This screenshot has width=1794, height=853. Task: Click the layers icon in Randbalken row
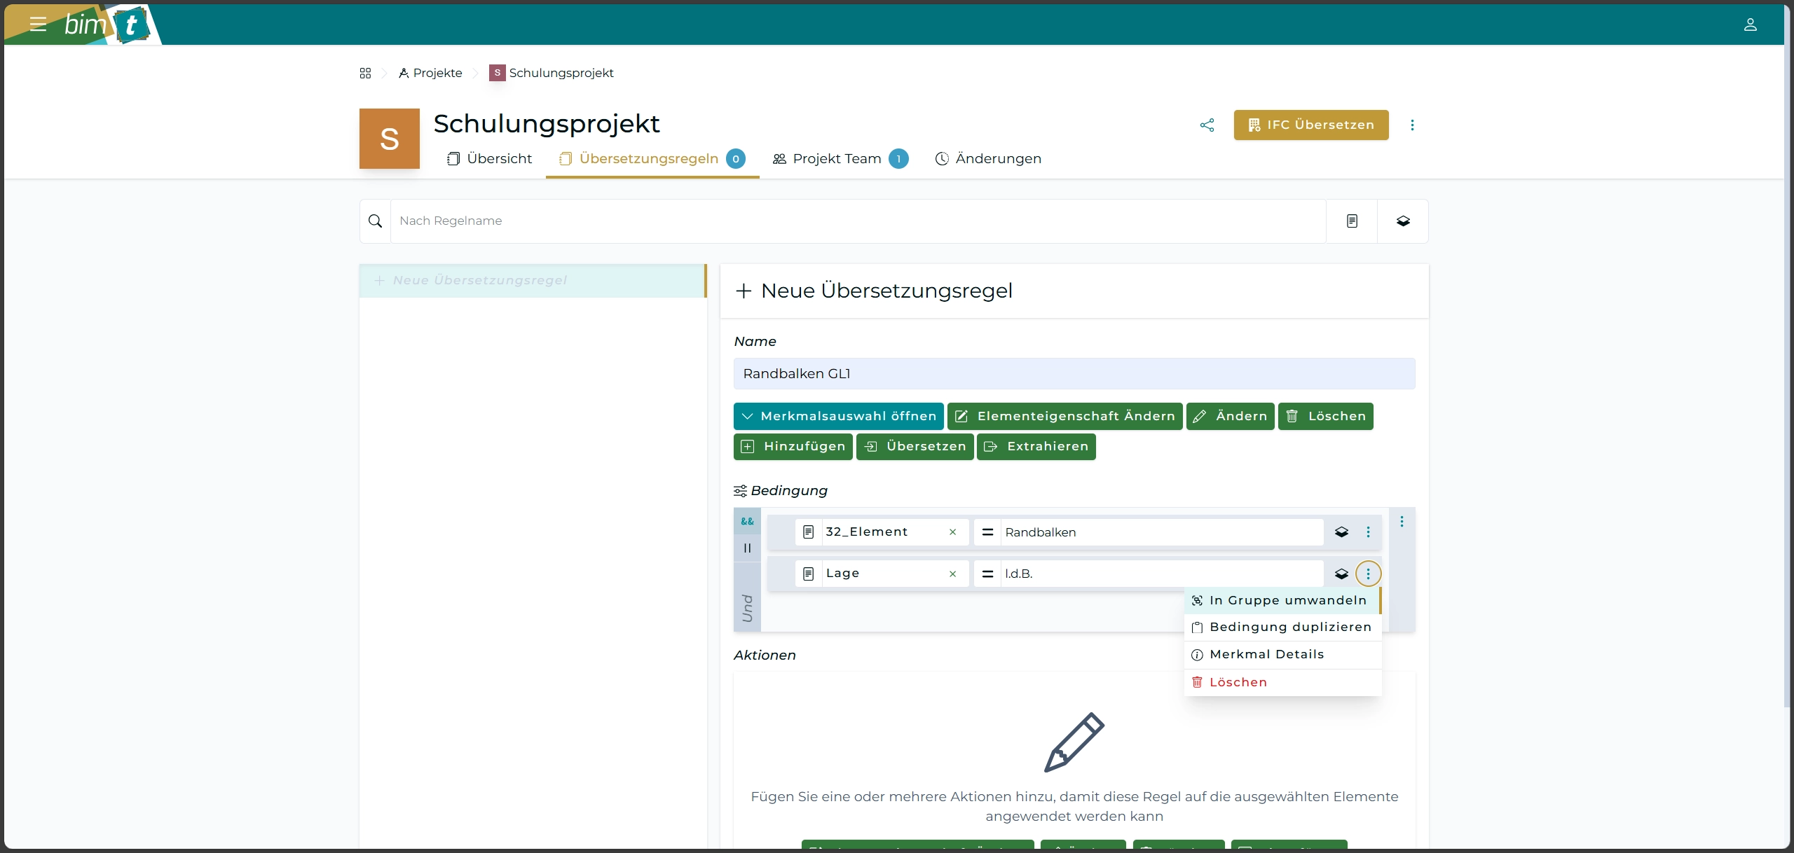click(1341, 532)
